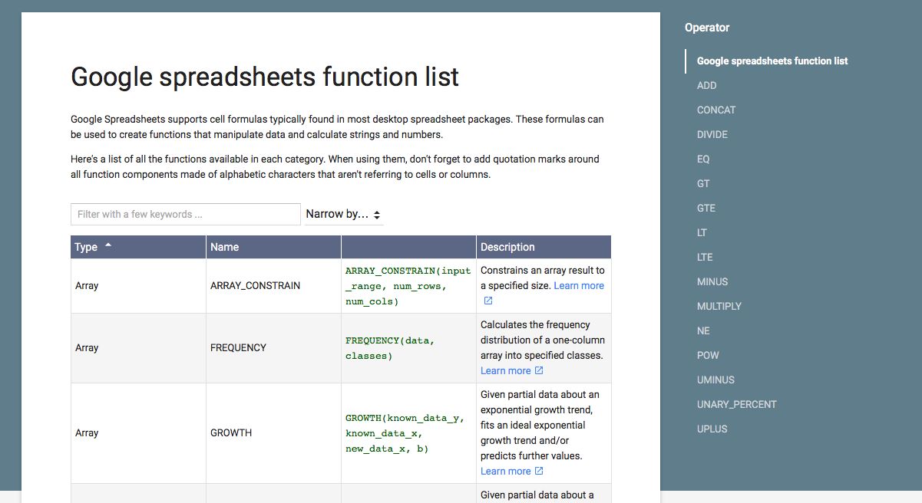
Task: Click the keyword filter input field
Action: (185, 215)
